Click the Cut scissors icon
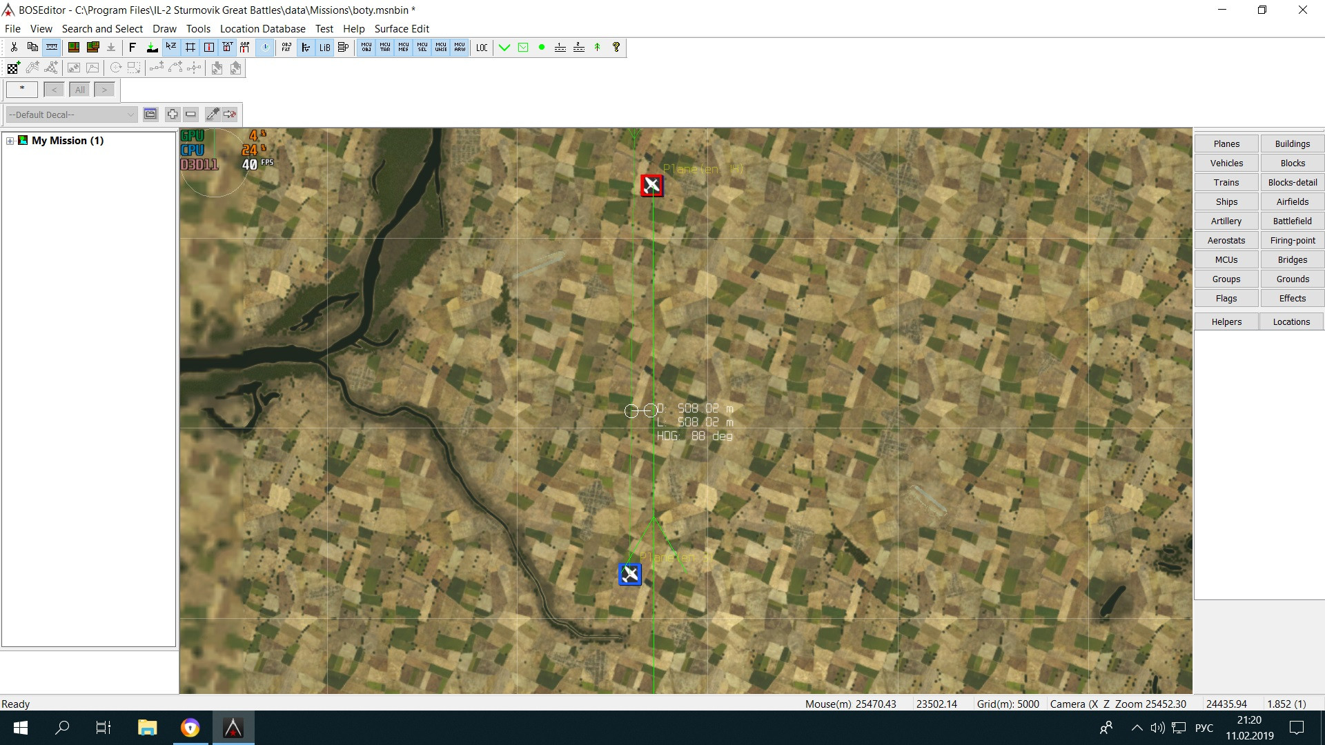Screen dimensions: 1325x745 click(14, 47)
